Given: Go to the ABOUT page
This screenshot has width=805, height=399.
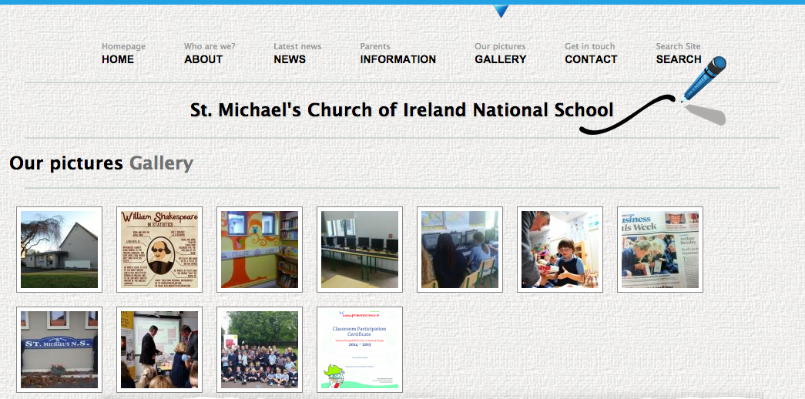Looking at the screenshot, I should click(x=203, y=59).
